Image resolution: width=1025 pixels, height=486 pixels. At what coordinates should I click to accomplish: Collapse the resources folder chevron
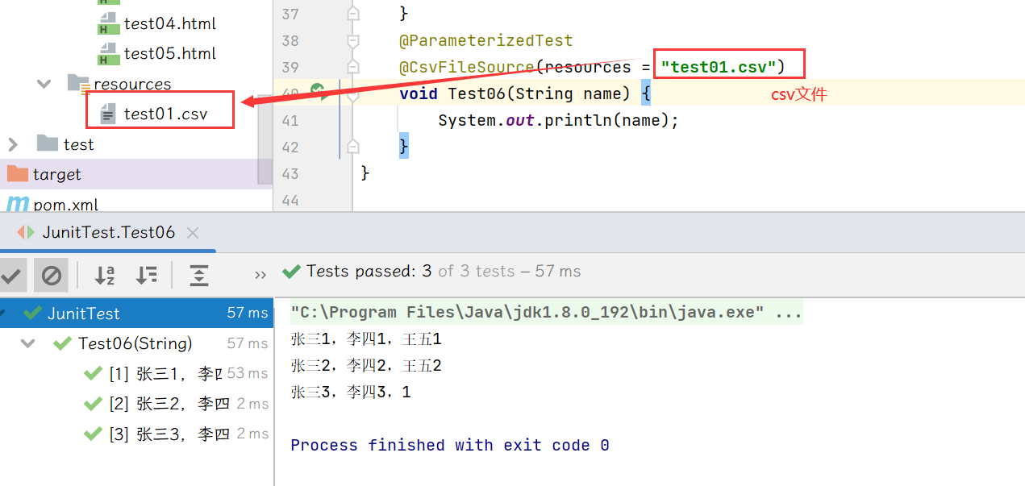[x=44, y=84]
